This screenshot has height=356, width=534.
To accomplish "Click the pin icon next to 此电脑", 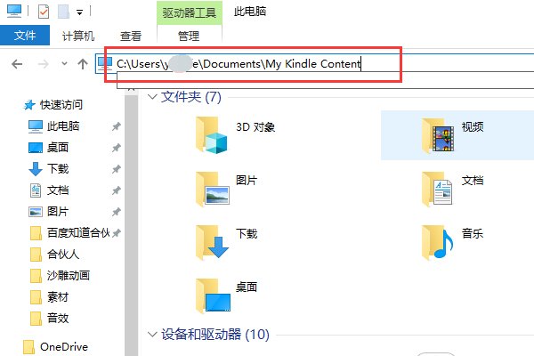I will (116, 126).
